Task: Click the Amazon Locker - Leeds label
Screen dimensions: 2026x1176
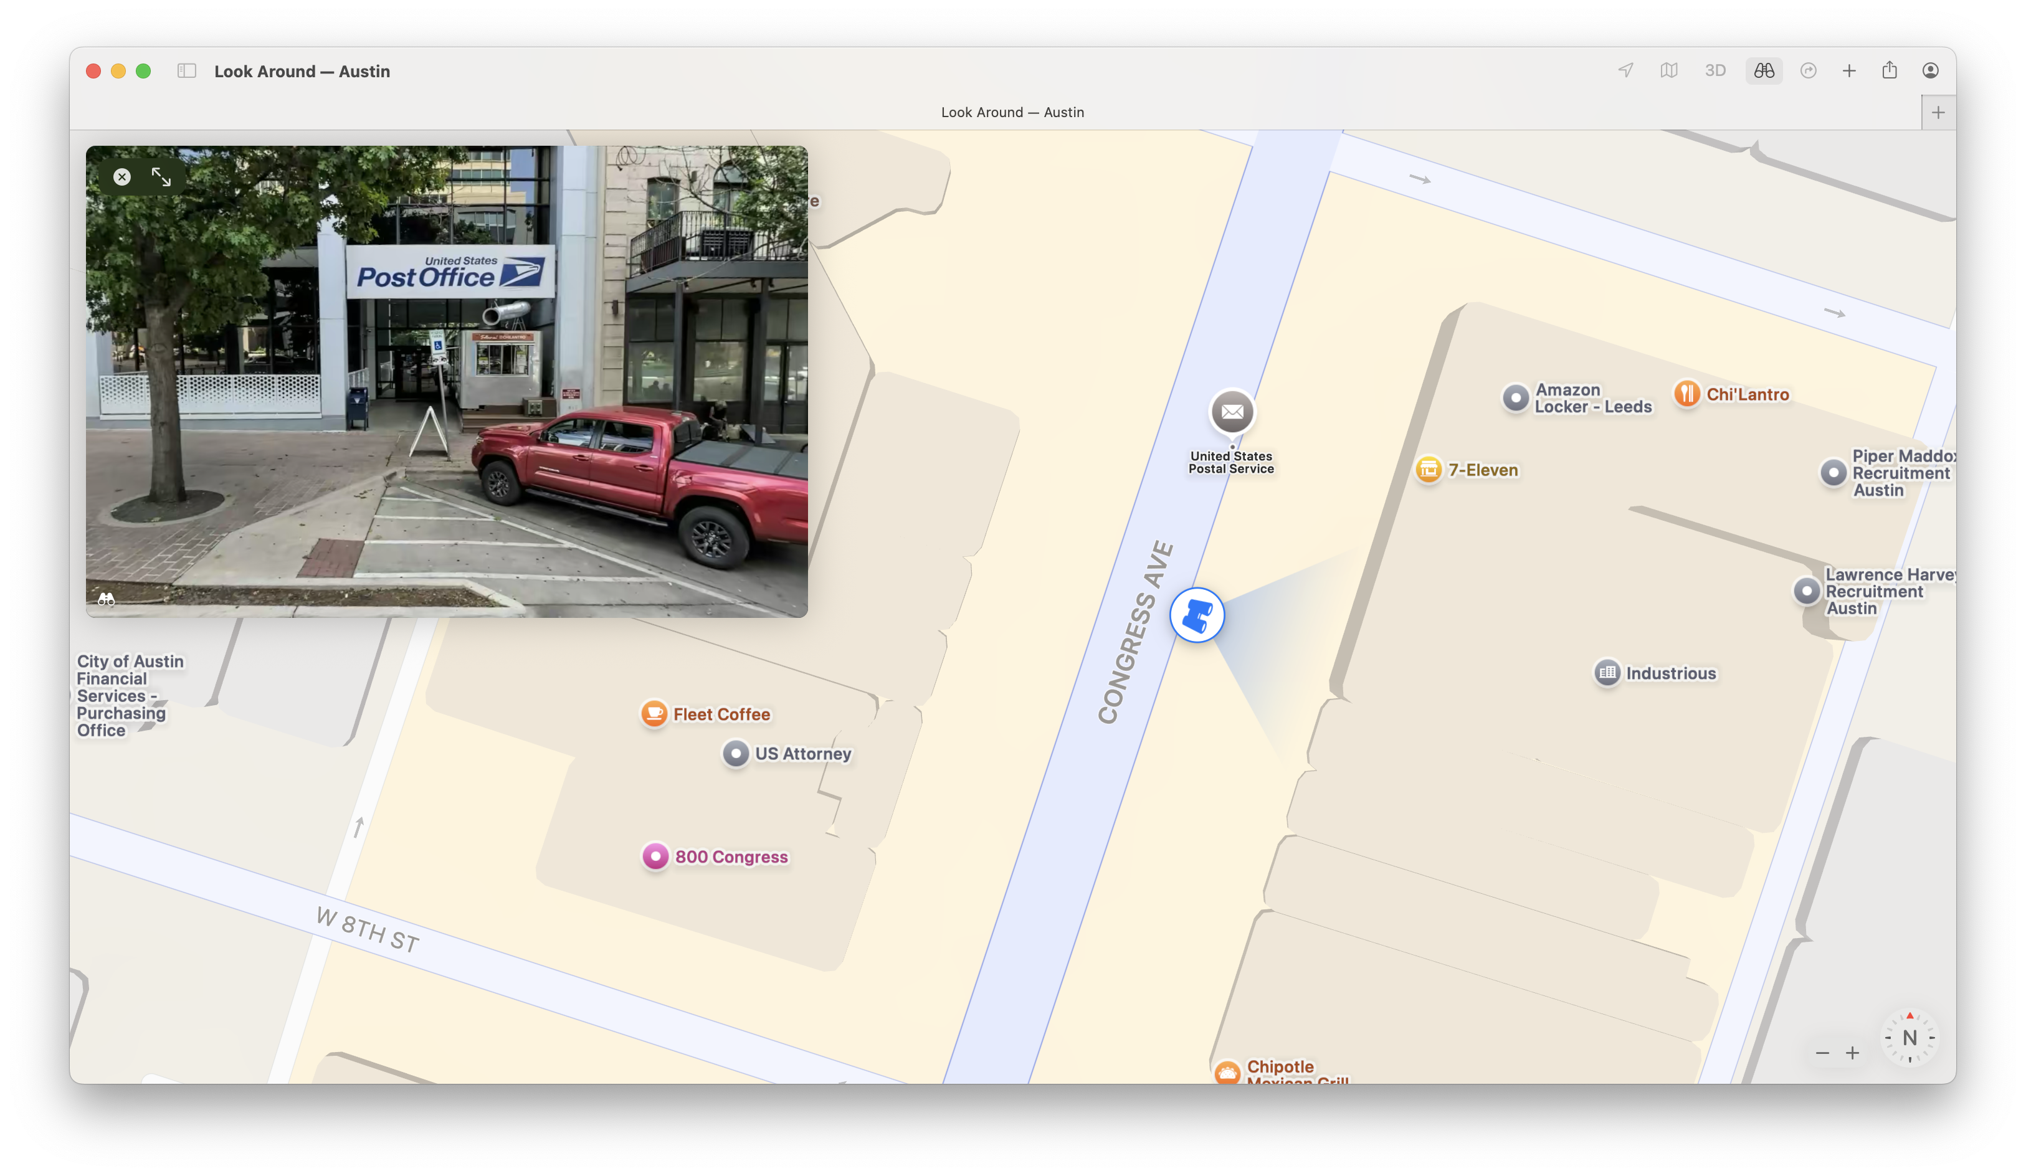Action: coord(1592,399)
